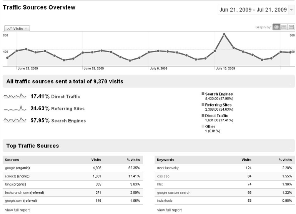
Task: Click the date range Jun 21 - Jul 21 field
Action: click(253, 10)
